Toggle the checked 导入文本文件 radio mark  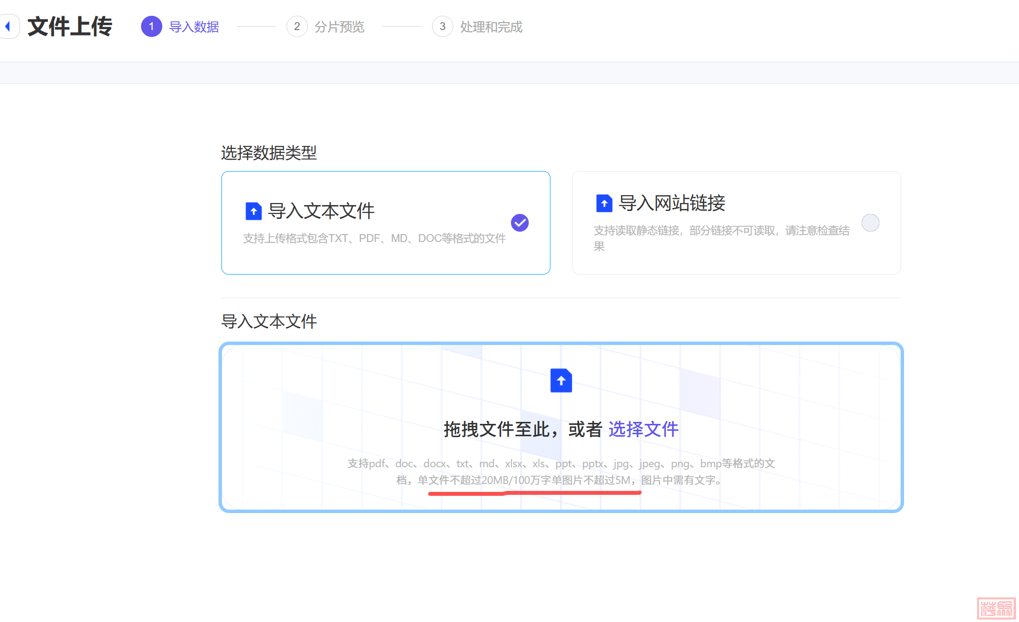tap(519, 223)
